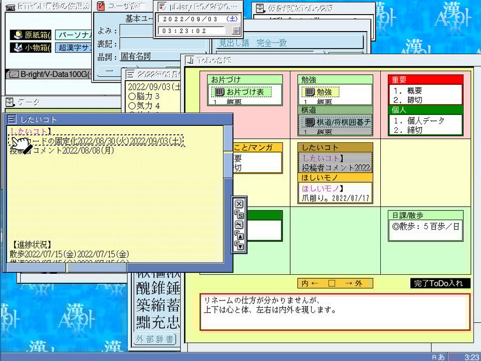Click the X button on floating tool palette
The width and height of the screenshot is (481, 361).
coord(239,204)
